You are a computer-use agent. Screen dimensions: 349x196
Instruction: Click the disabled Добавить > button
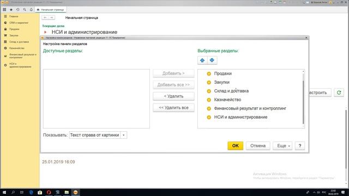(x=173, y=73)
